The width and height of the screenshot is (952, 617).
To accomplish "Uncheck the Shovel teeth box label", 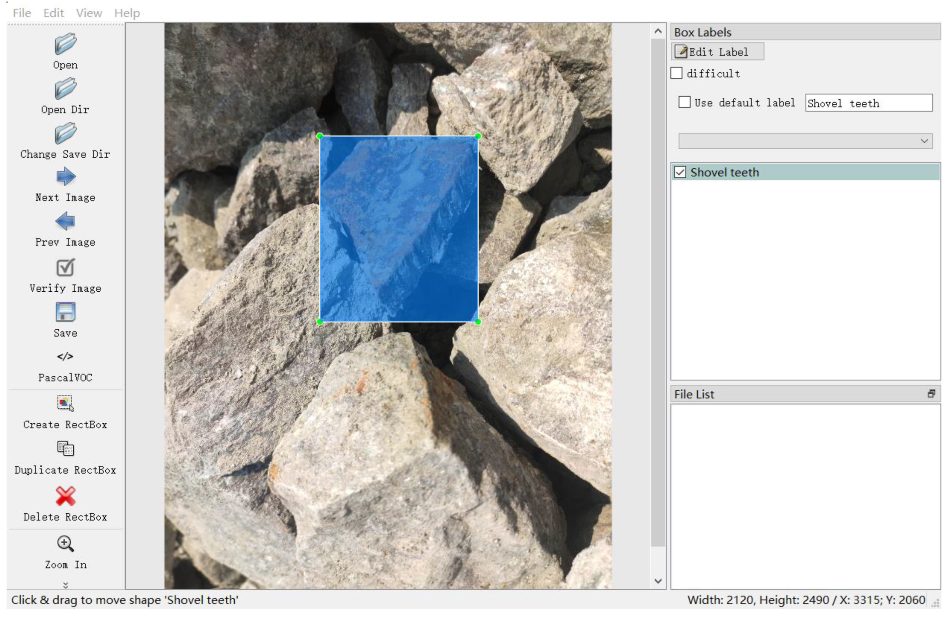I will coord(680,172).
